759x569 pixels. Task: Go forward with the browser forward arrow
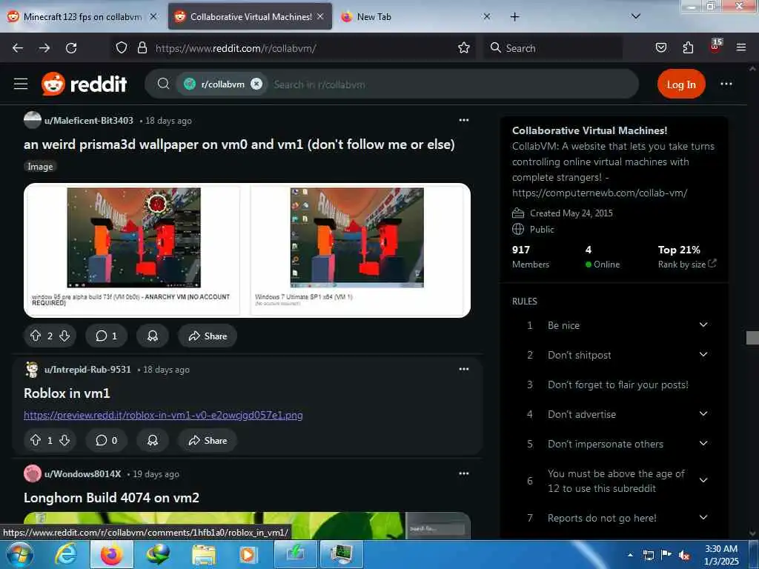[44, 48]
